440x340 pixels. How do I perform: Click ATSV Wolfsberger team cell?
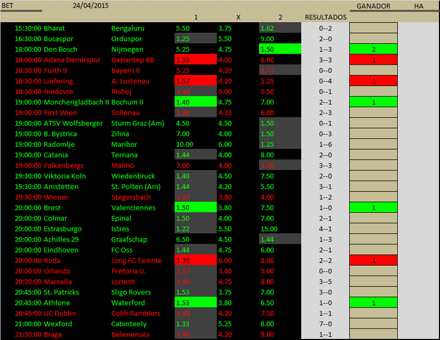(73, 123)
